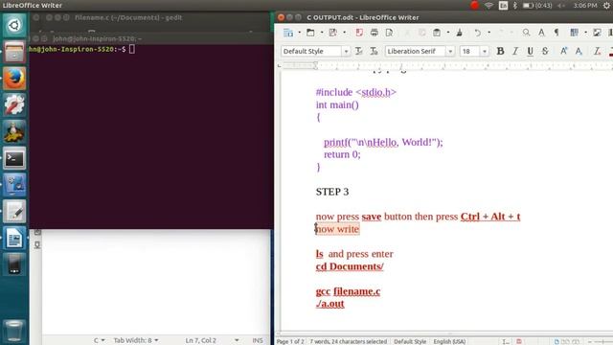Image resolution: width=613 pixels, height=345 pixels.
Task: Click the 'STEP 3' heading text
Action: pyautogui.click(x=332, y=192)
